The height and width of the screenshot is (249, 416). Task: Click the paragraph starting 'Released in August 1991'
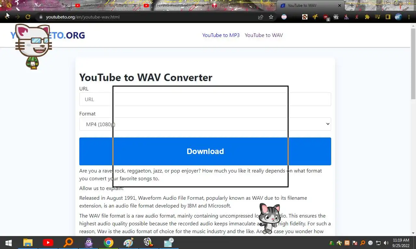click(193, 202)
